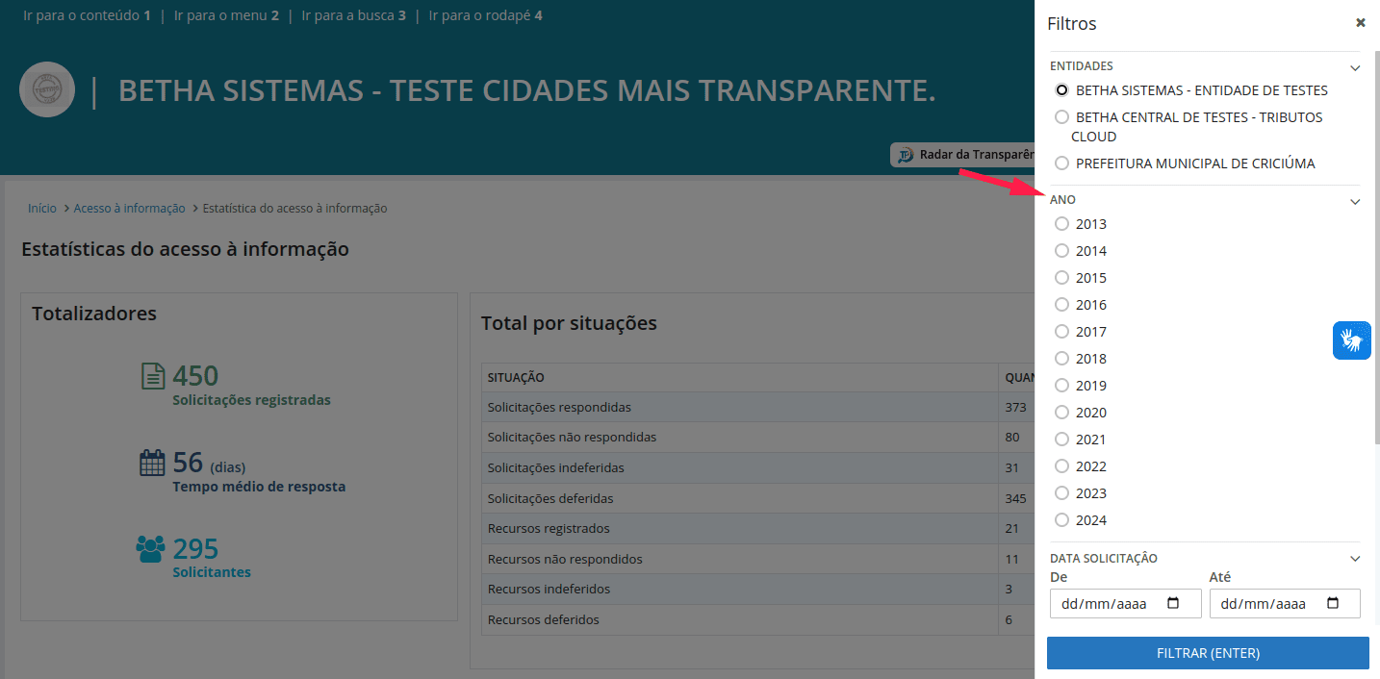
Task: Collapse the Data Solicitação section
Action: tap(1355, 559)
